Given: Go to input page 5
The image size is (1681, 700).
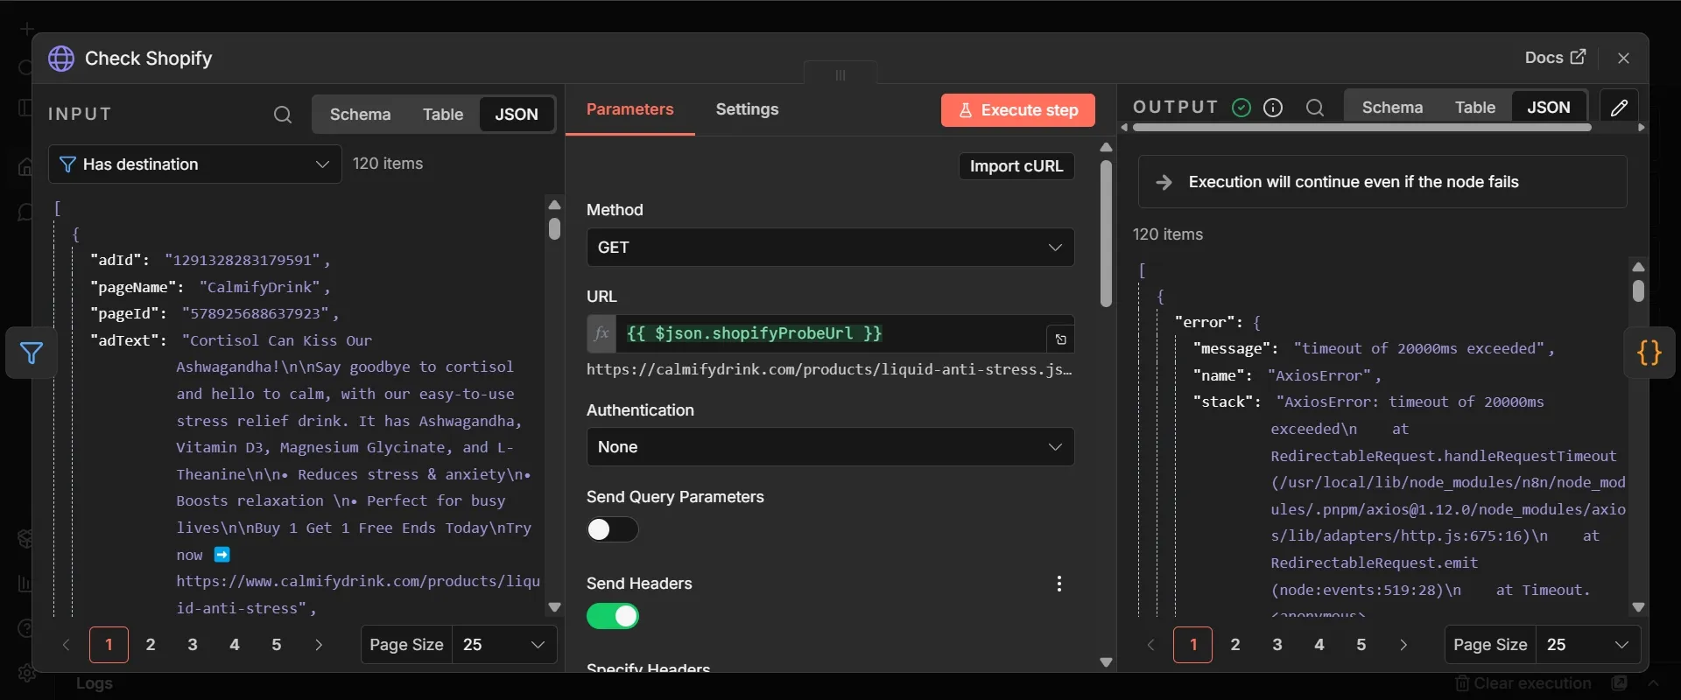Looking at the screenshot, I should point(277,645).
